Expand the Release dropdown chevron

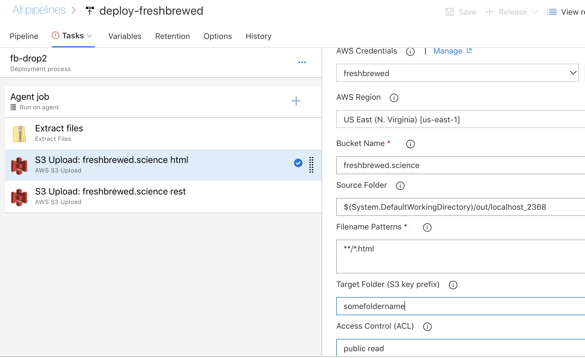[535, 12]
